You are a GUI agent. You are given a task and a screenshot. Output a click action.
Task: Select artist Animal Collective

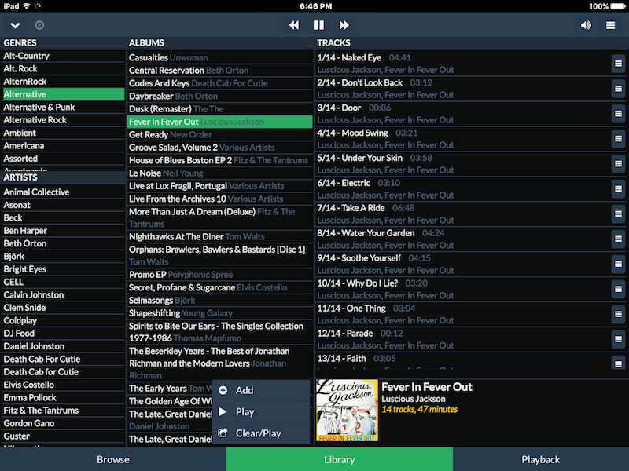pyautogui.click(x=64, y=192)
